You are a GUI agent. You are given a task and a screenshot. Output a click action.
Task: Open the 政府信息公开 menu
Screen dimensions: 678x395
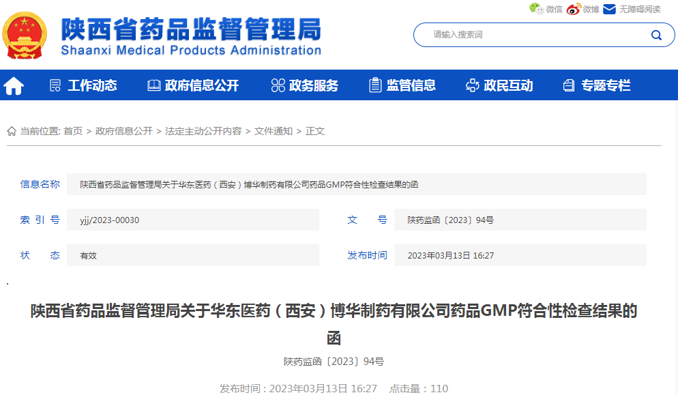click(201, 85)
